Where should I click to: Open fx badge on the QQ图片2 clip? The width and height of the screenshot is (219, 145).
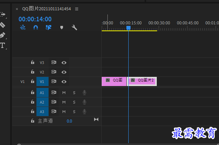click(133, 80)
